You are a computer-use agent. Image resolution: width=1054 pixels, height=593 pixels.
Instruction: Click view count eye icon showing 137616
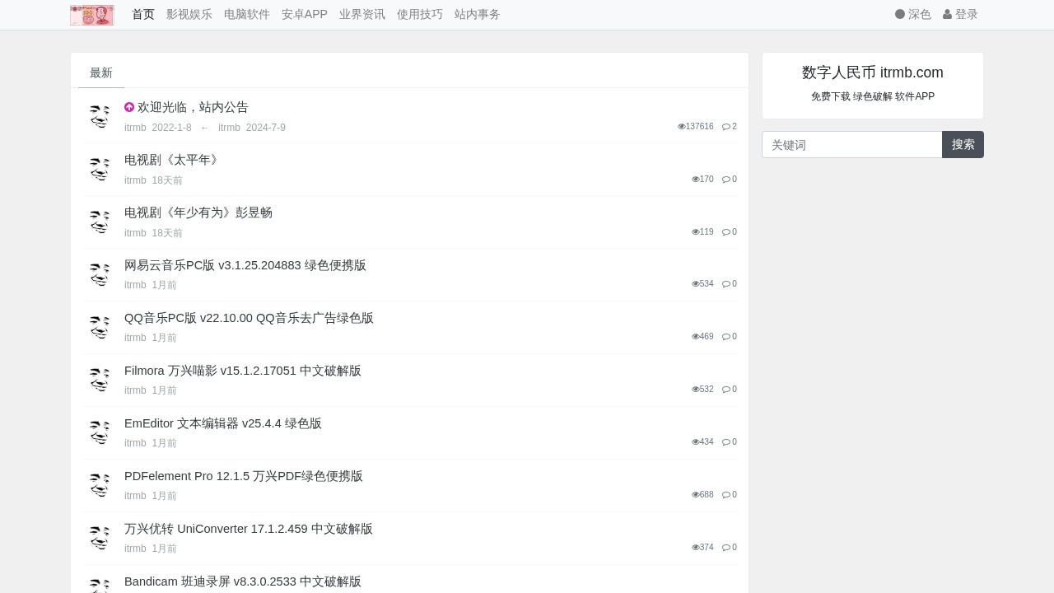(682, 127)
